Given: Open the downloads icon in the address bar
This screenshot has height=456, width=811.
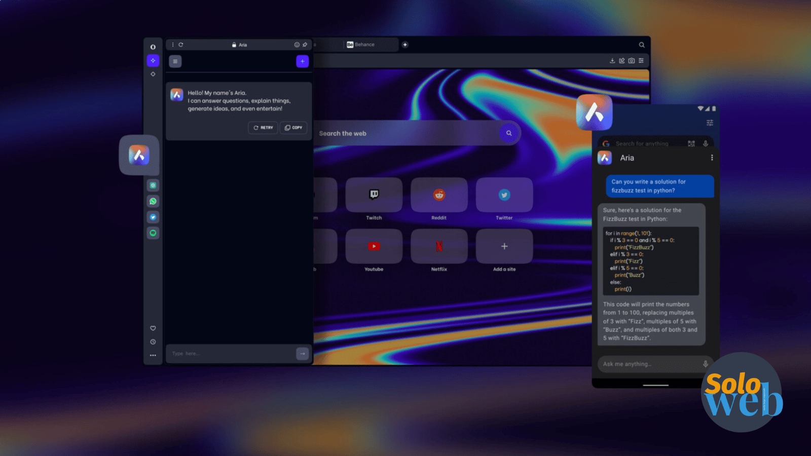Looking at the screenshot, I should pyautogui.click(x=612, y=61).
